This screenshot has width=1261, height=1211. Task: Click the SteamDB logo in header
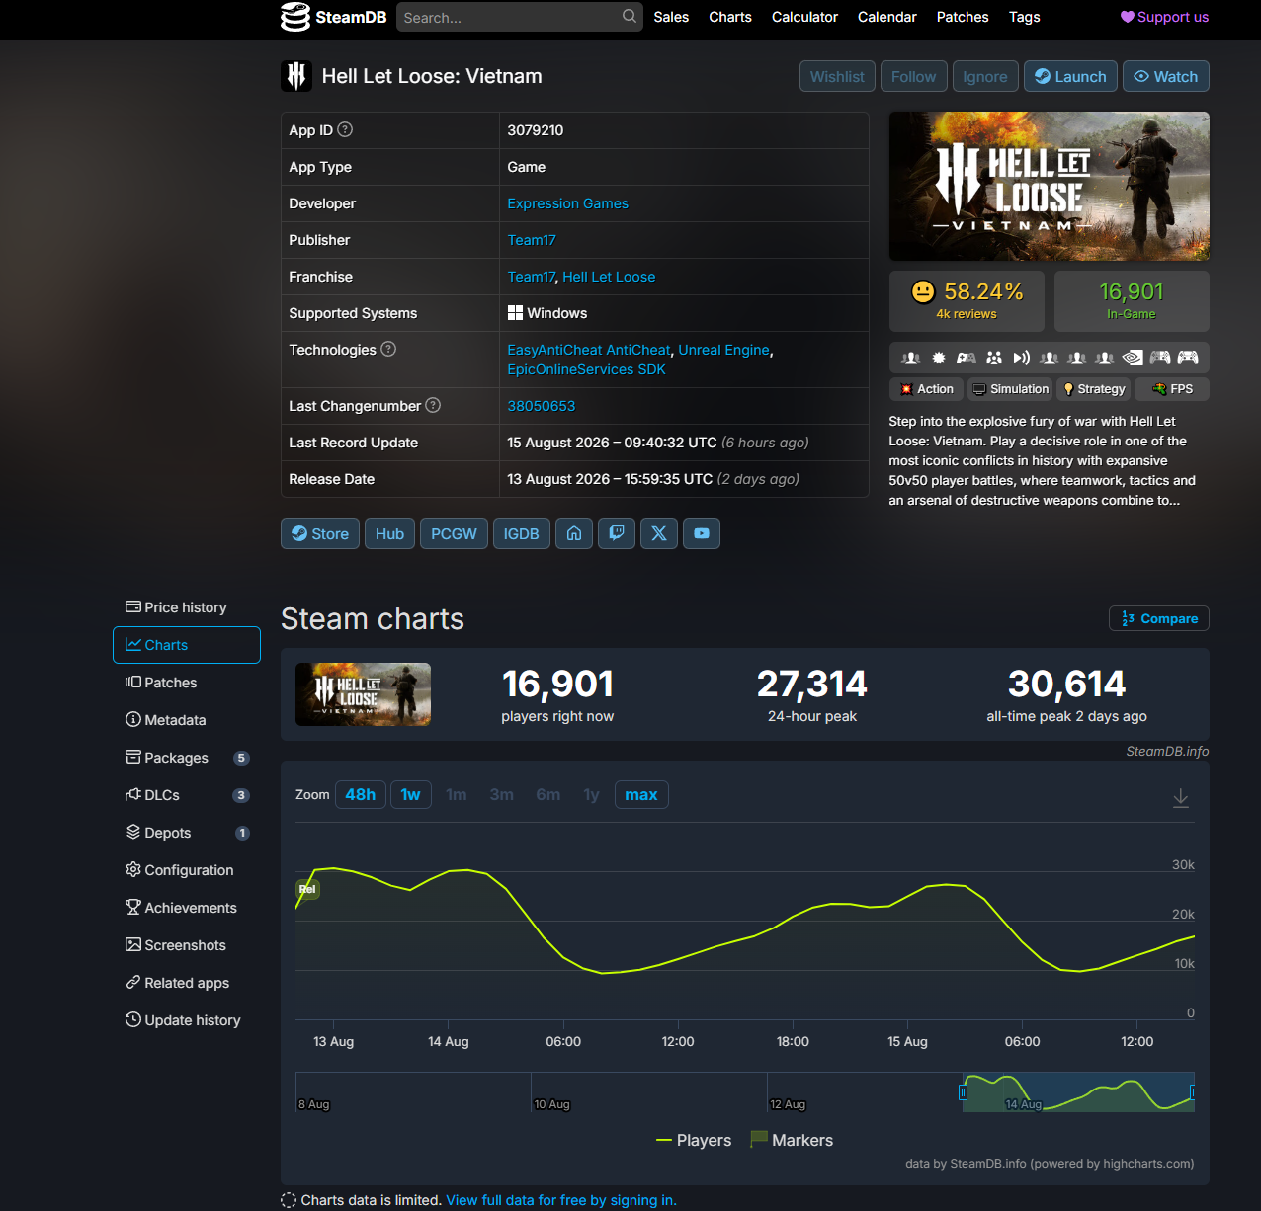click(x=333, y=17)
